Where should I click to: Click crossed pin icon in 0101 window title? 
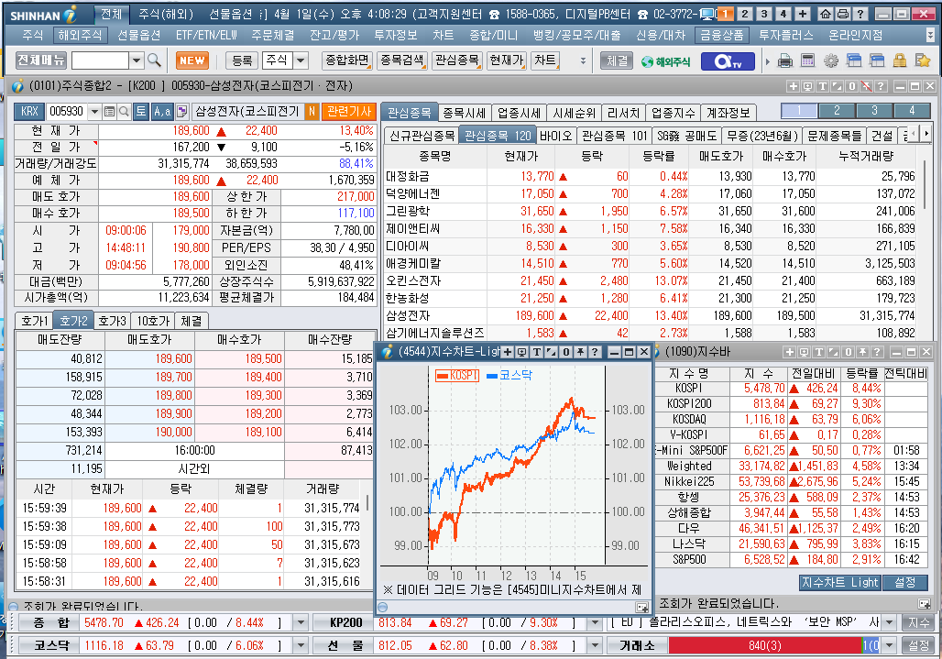[866, 86]
